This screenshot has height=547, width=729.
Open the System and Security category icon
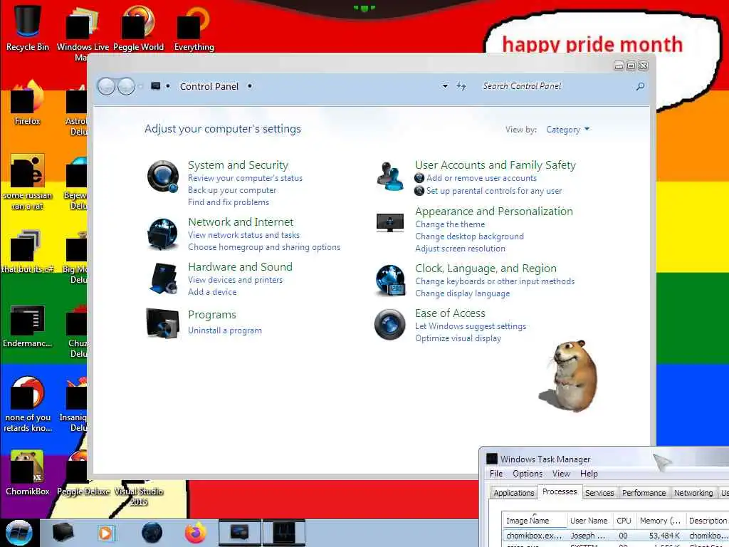click(x=163, y=177)
